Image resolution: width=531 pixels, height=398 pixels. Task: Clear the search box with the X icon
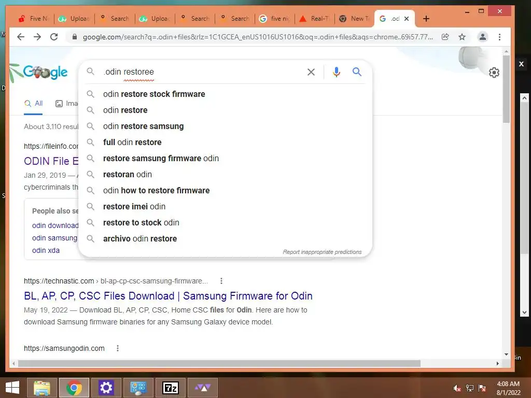click(311, 72)
